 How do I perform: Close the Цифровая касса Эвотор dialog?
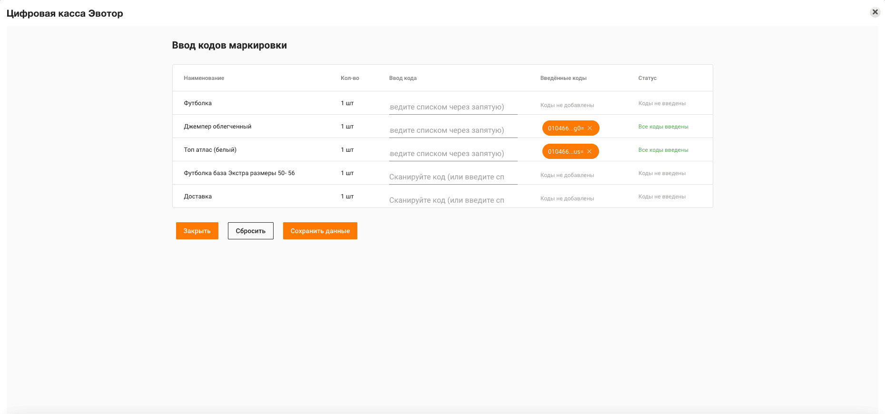(x=875, y=12)
